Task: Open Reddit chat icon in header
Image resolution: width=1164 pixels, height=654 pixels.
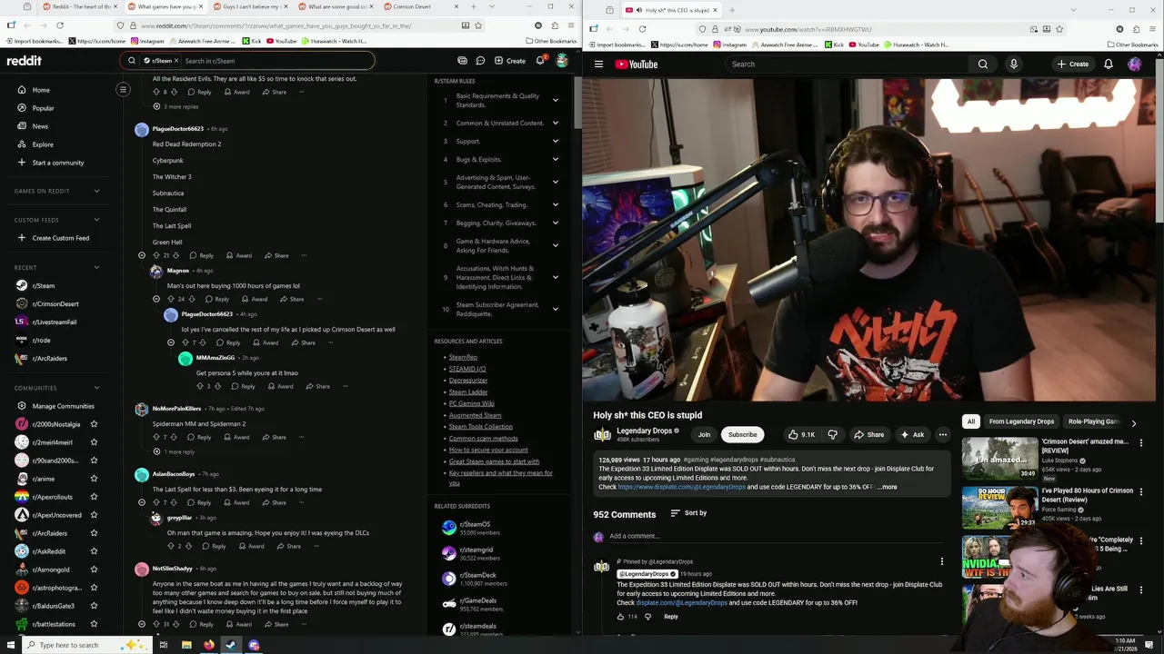Action: click(x=480, y=61)
